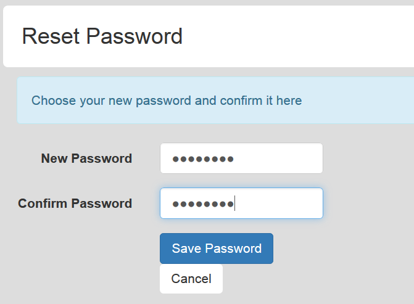Click the "Reset Password" page heading
The image size is (414, 304).
coord(102,36)
